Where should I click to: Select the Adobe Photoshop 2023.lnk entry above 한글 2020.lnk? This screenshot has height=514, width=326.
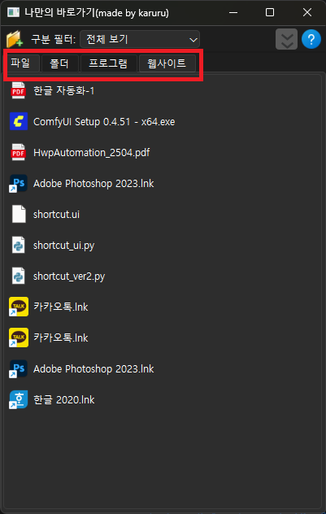coord(93,368)
